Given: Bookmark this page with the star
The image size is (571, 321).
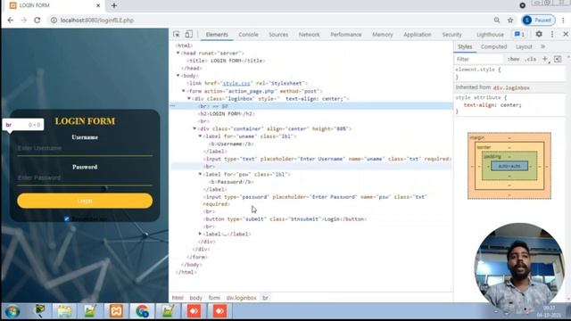Looking at the screenshot, I should (510, 20).
